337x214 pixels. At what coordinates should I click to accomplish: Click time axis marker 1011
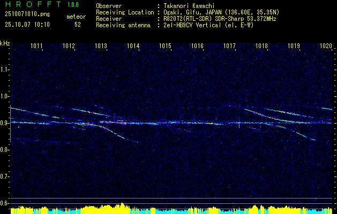[x=36, y=45]
